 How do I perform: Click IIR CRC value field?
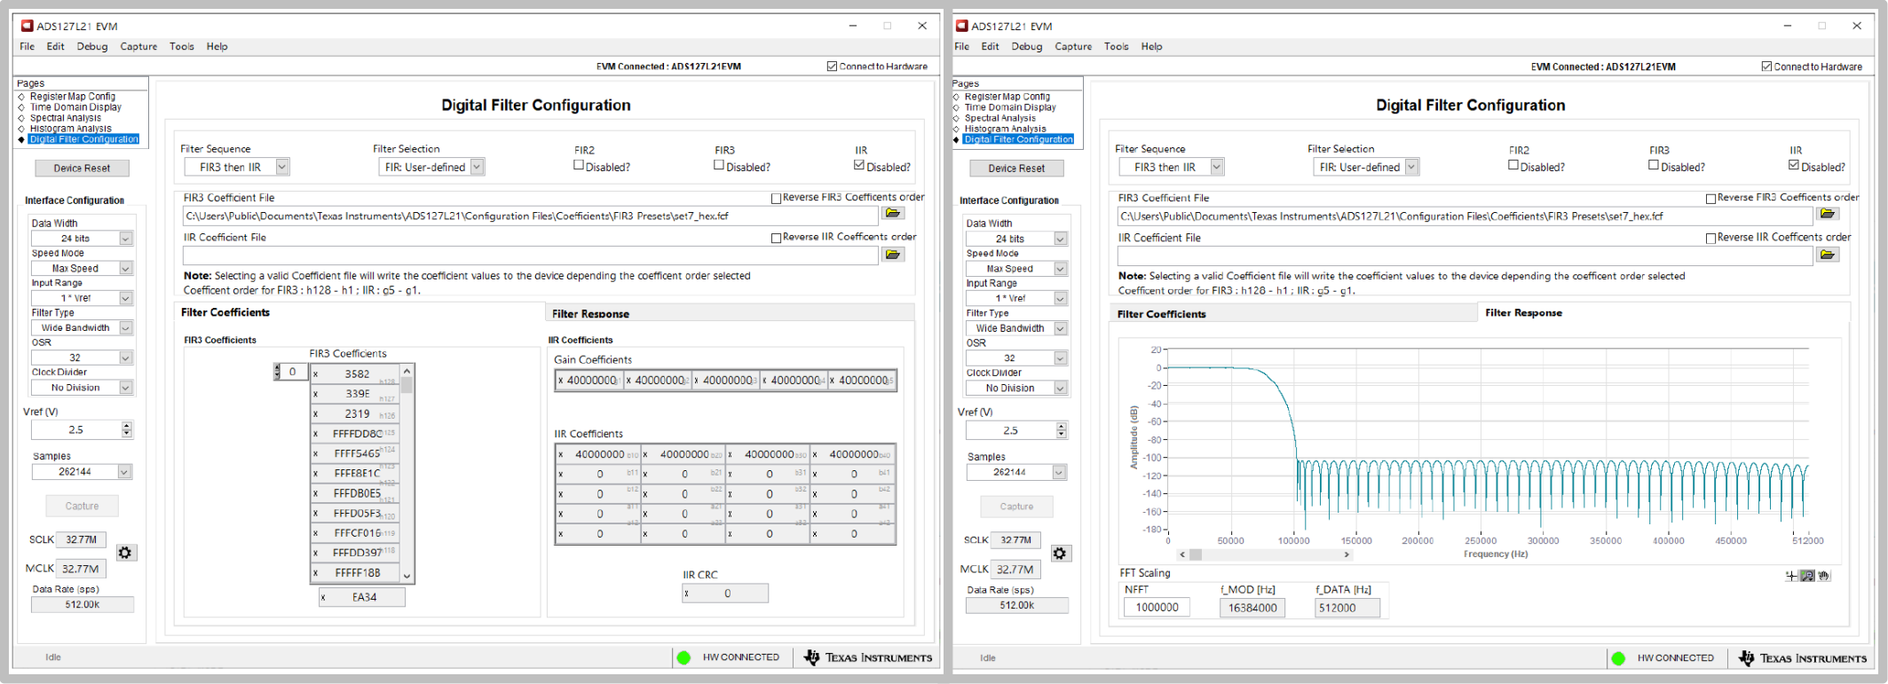coord(725,594)
